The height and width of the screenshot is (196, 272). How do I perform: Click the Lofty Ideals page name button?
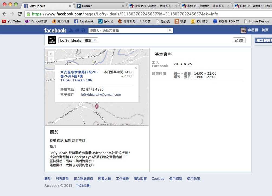[71, 40]
